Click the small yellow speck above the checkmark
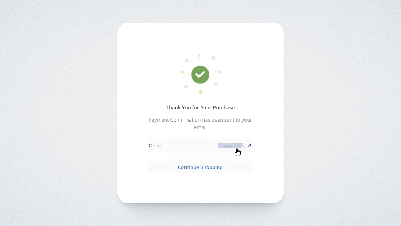401x226 pixels. click(x=199, y=55)
